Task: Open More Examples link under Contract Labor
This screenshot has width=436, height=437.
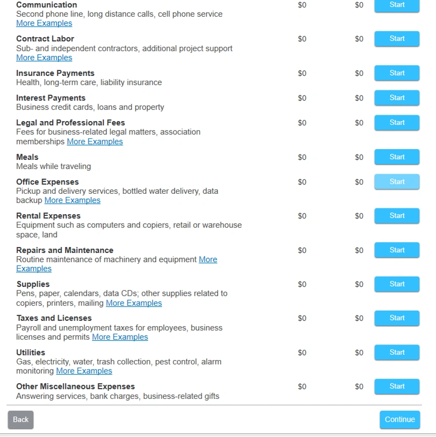Action: (x=44, y=58)
